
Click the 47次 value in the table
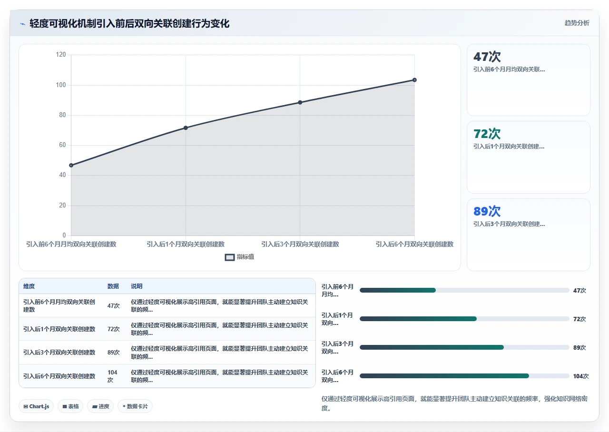(114, 305)
